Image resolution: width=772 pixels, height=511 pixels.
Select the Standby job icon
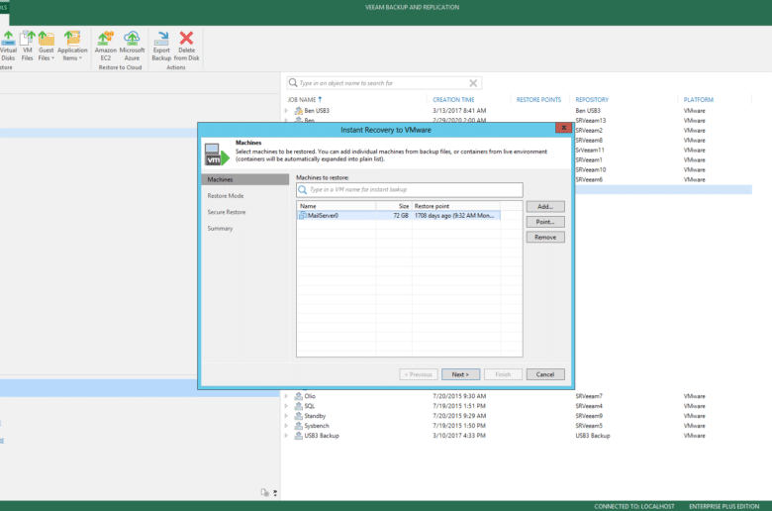(298, 416)
